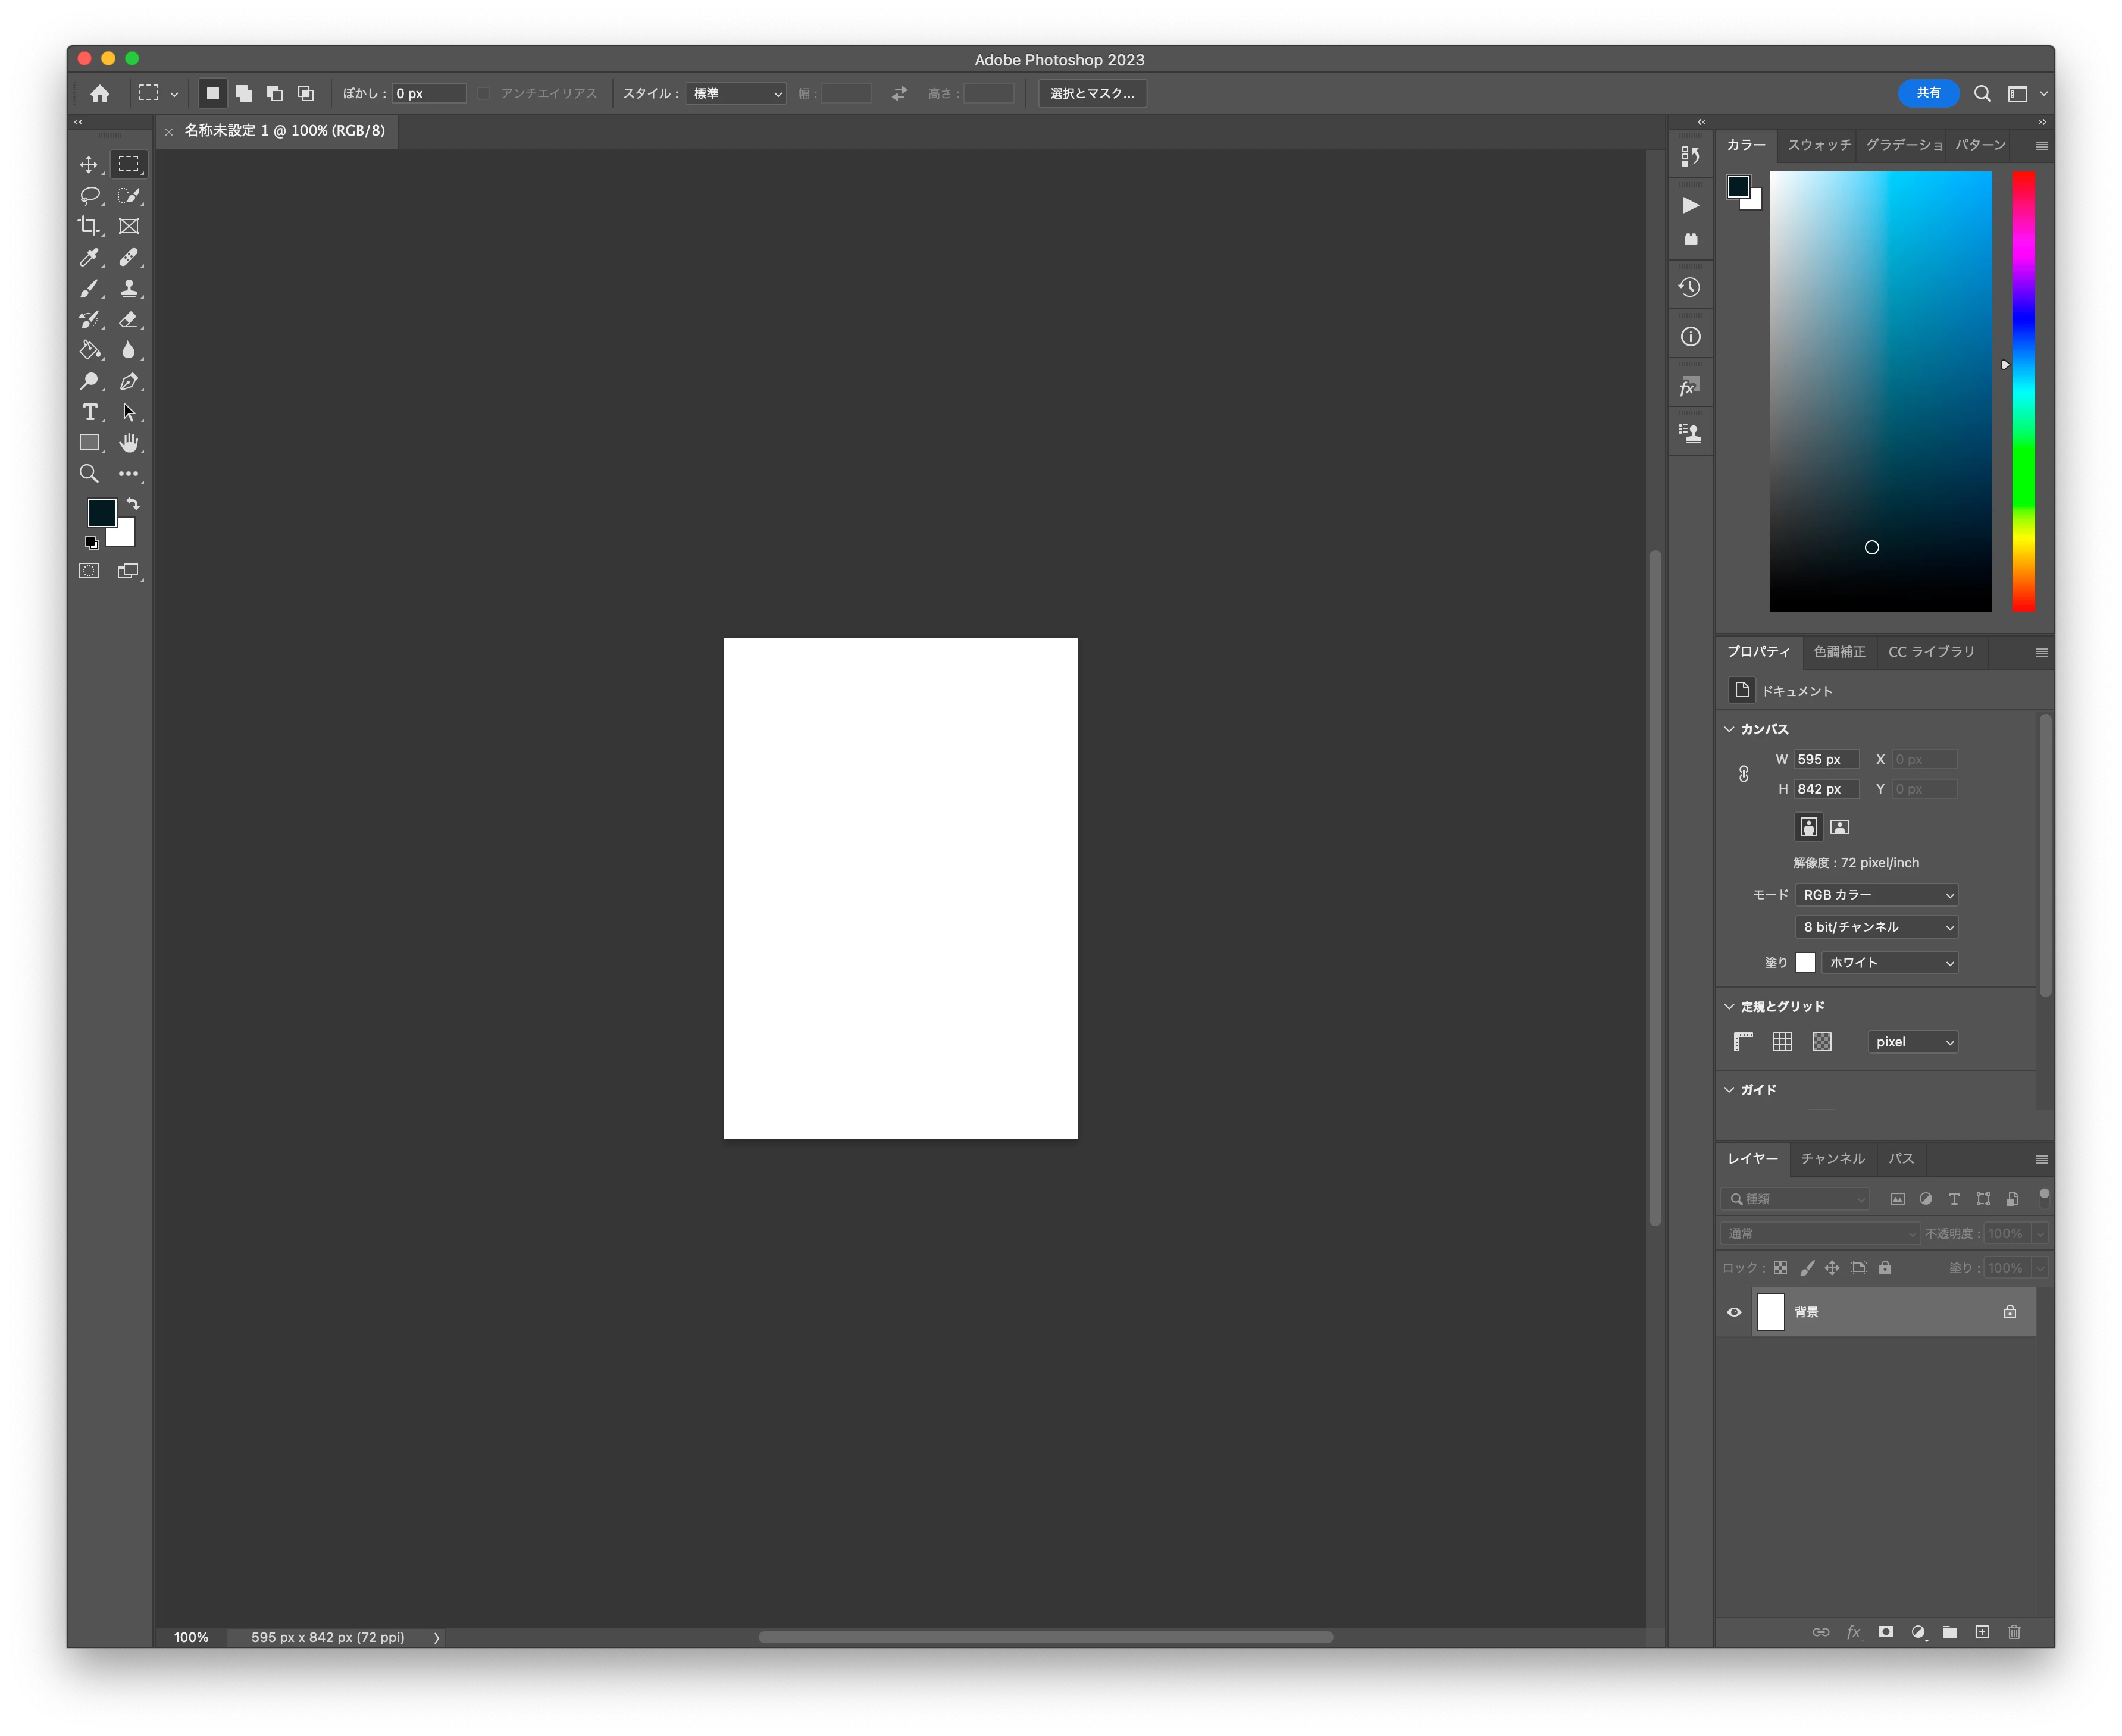Choose the Hand tool
The image size is (2122, 1736).
(129, 443)
